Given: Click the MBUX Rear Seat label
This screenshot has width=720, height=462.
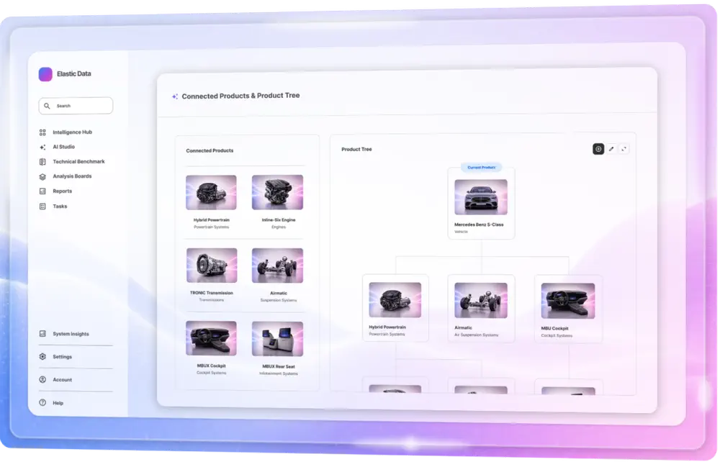Looking at the screenshot, I should tap(279, 366).
